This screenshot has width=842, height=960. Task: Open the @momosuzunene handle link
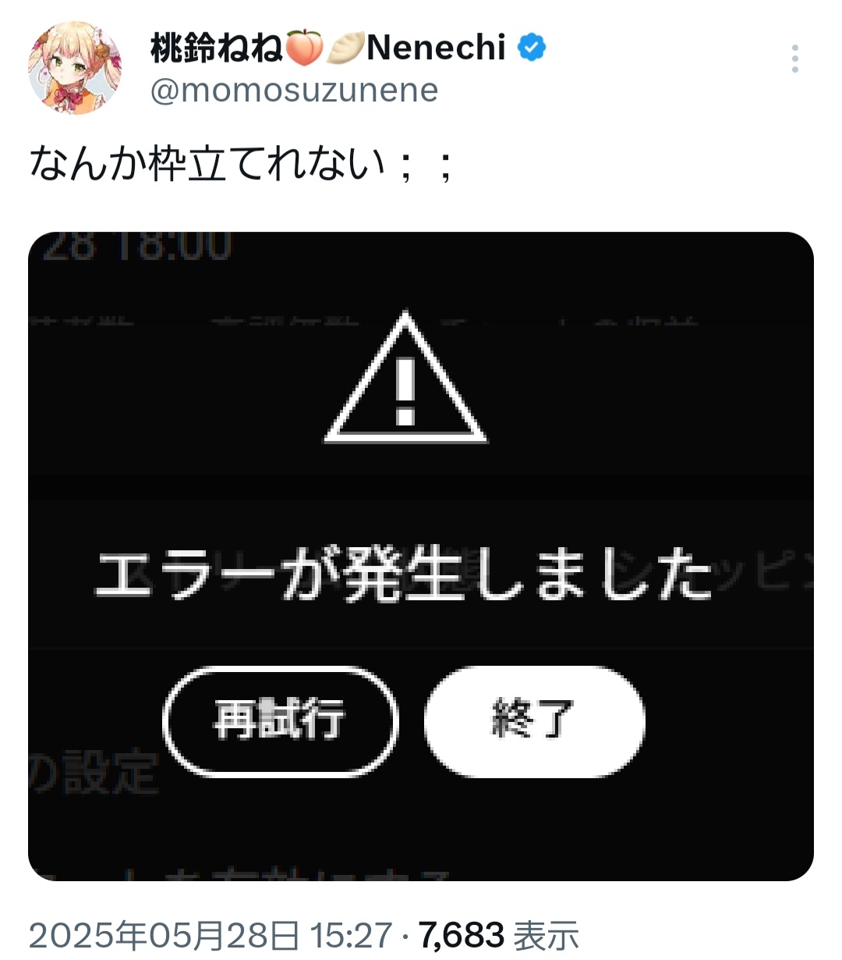point(294,91)
